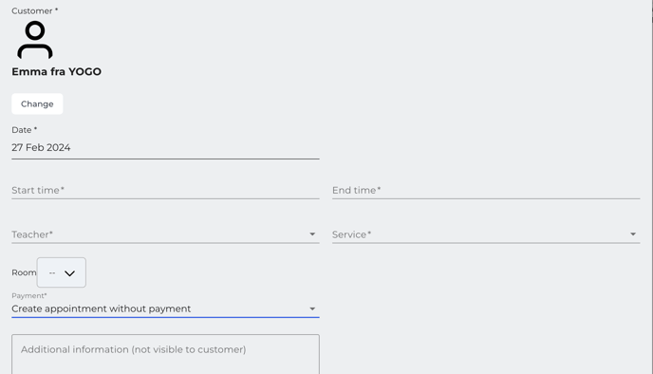Screen dimensions: 653x374
Task: Open the Teacher dropdown
Action: coord(165,234)
